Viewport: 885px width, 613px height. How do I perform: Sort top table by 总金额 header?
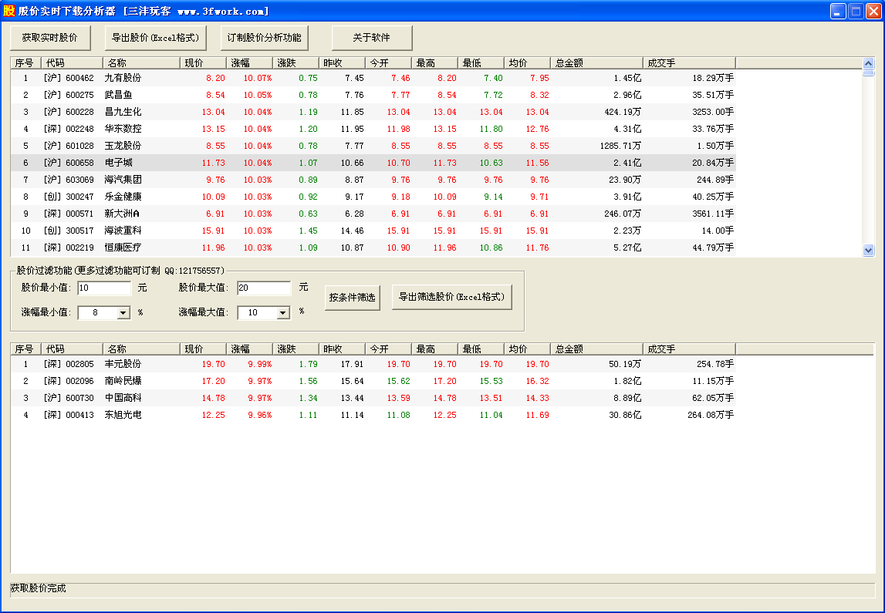(x=596, y=63)
